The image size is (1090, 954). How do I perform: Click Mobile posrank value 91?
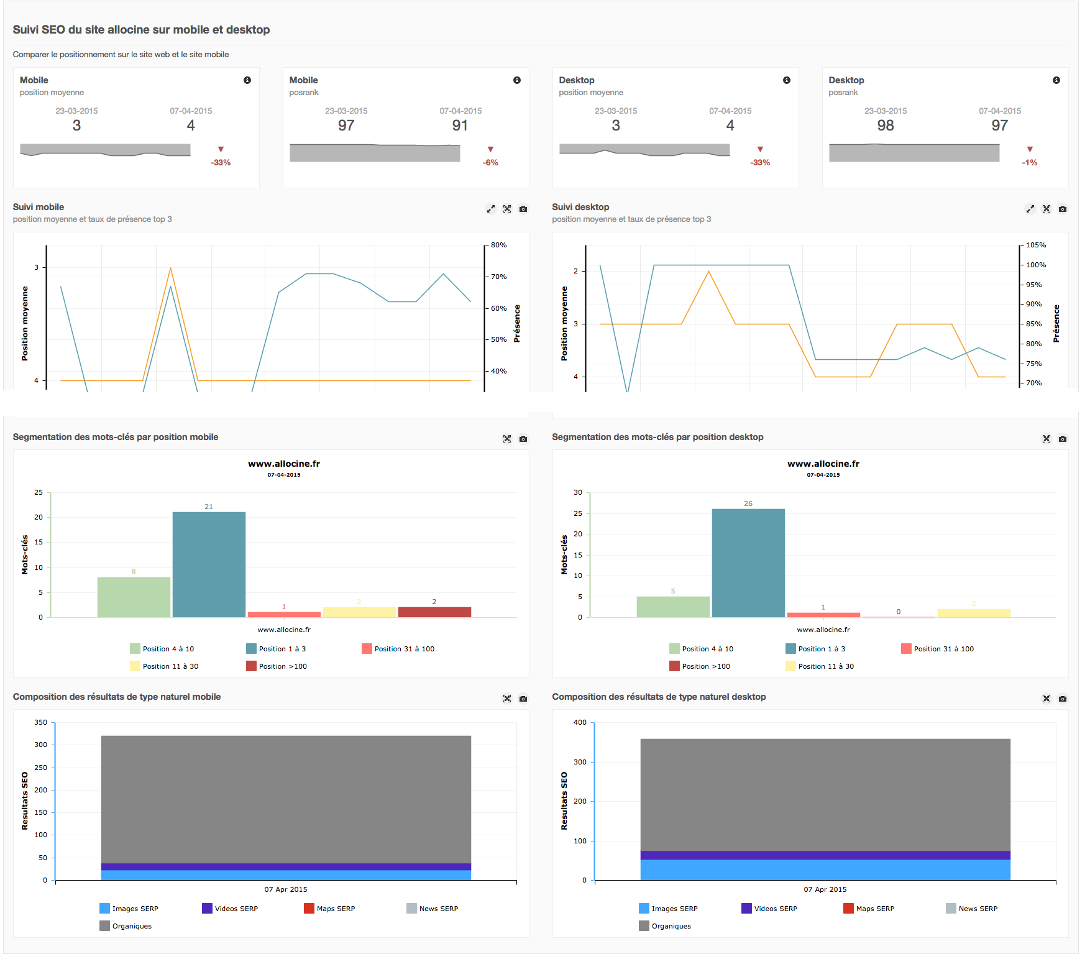[x=460, y=126]
